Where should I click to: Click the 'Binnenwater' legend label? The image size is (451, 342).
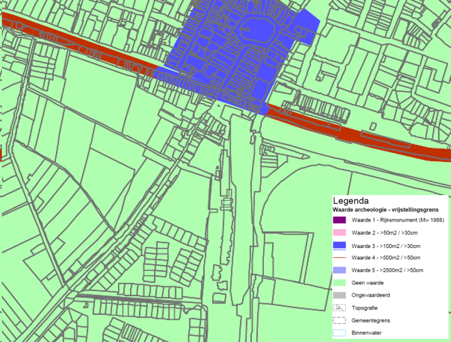click(366, 333)
